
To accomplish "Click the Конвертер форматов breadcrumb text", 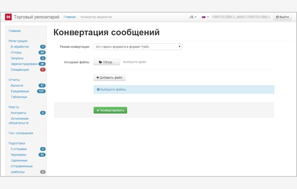I will click(96, 17).
